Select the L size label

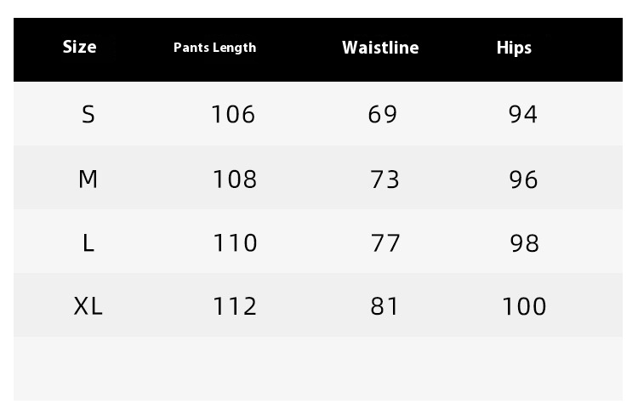pyautogui.click(x=88, y=243)
